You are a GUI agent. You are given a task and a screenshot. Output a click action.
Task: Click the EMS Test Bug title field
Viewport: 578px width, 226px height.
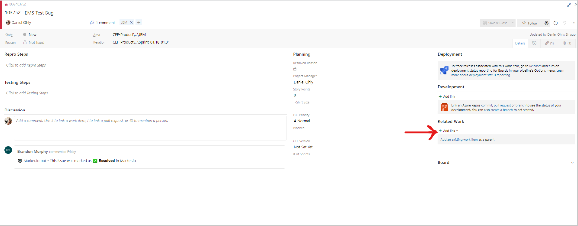coord(39,13)
